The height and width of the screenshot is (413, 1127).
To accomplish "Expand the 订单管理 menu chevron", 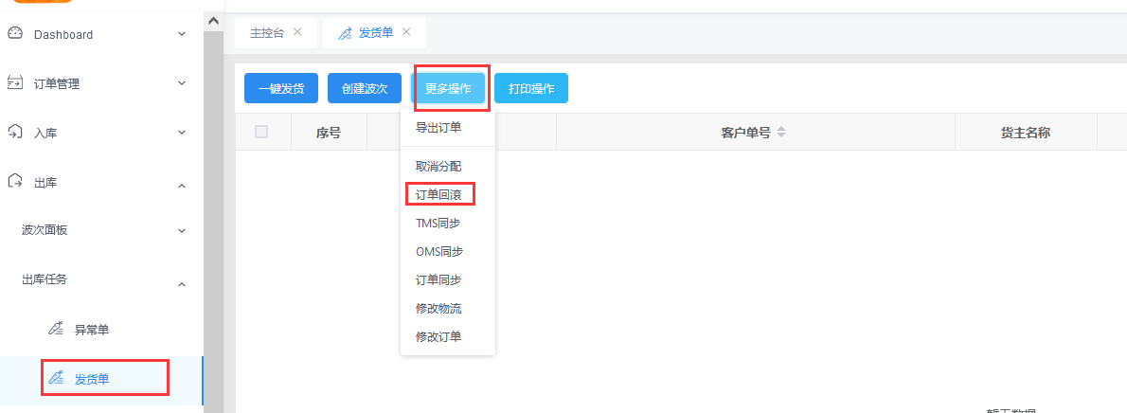I will tap(182, 83).
